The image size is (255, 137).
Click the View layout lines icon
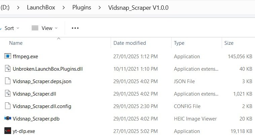(x=35, y=28)
